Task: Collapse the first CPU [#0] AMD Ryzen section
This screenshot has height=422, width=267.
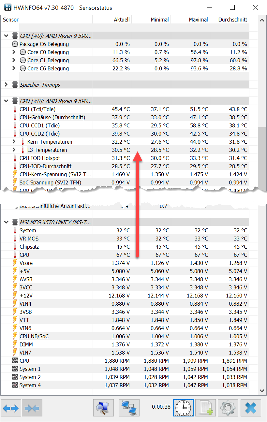Action: pos(6,36)
